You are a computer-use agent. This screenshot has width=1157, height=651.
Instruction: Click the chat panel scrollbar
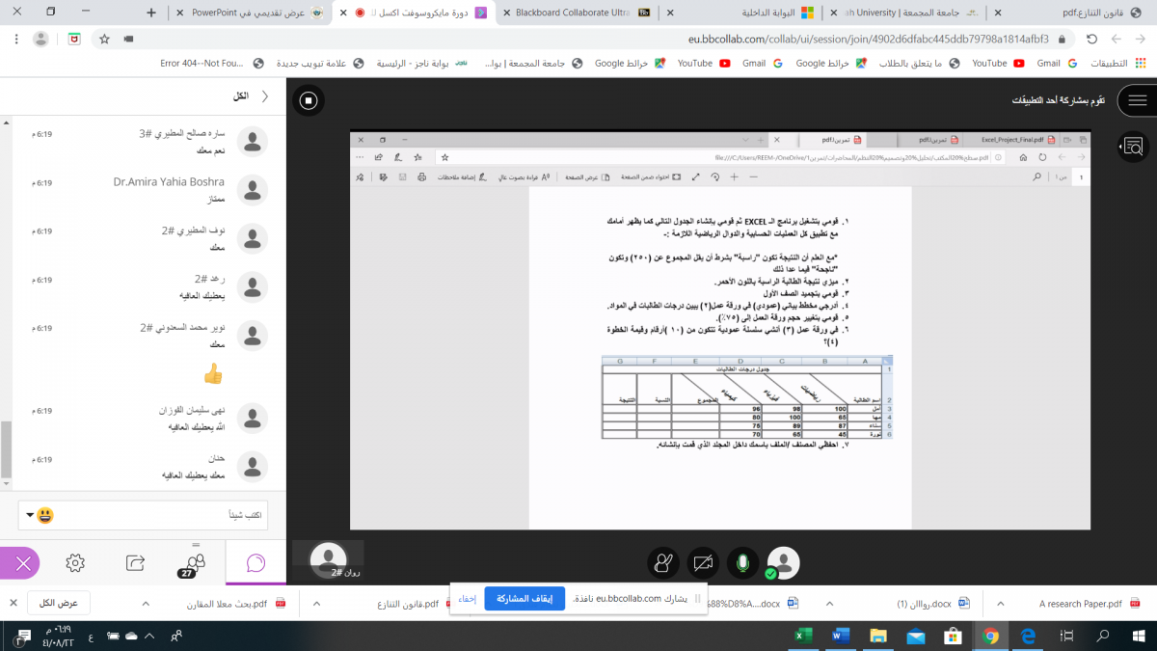[7, 449]
